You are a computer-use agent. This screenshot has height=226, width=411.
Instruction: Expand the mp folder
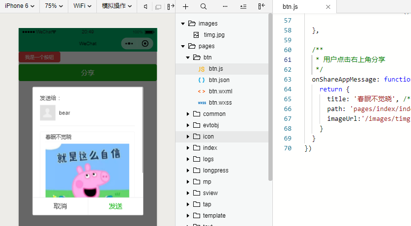pos(188,181)
